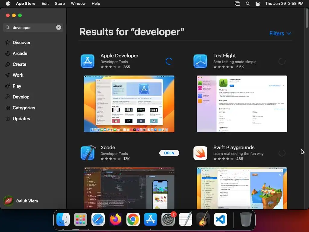309x232 pixels.
Task: View the Xcode screenshot preview
Action: coord(129,188)
